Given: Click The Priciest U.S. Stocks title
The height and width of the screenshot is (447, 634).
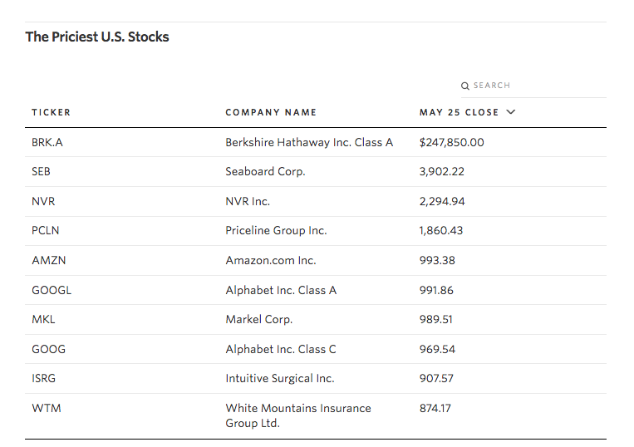Looking at the screenshot, I should (97, 37).
